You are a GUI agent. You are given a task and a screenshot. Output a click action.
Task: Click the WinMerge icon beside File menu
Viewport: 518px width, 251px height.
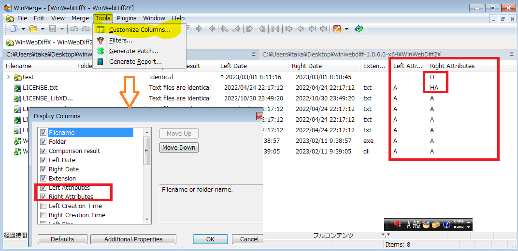(10, 18)
